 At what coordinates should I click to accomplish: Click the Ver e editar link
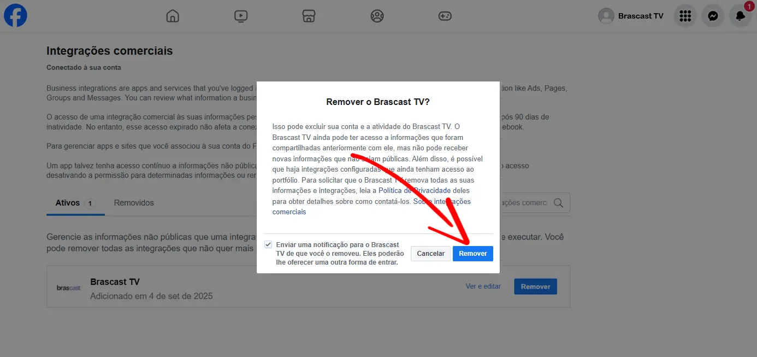point(483,286)
